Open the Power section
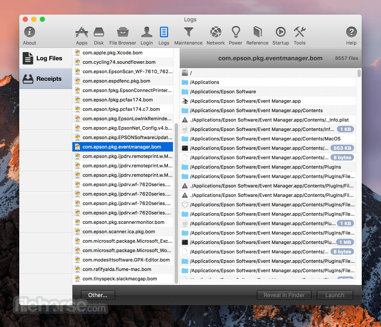381x327 pixels. tap(235, 36)
